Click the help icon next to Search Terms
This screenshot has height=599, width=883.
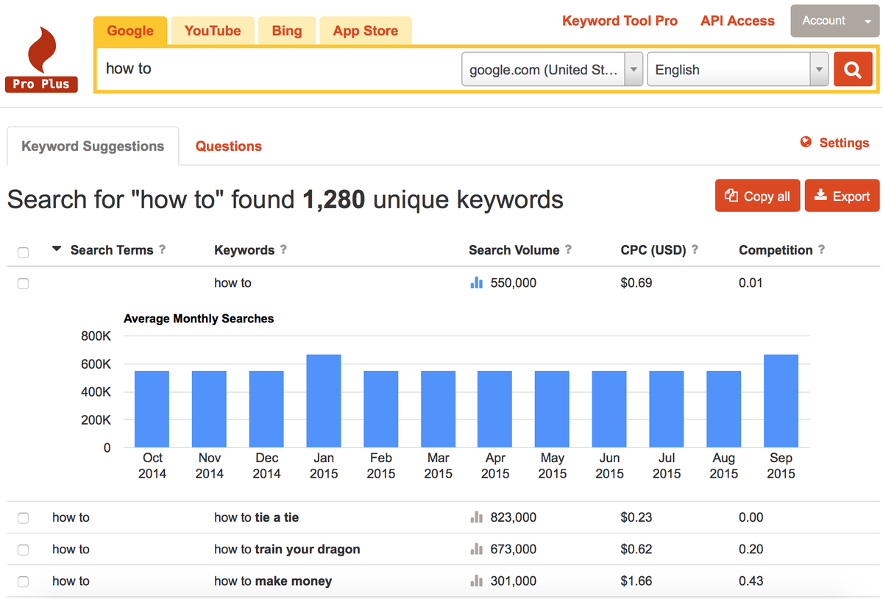click(x=162, y=249)
